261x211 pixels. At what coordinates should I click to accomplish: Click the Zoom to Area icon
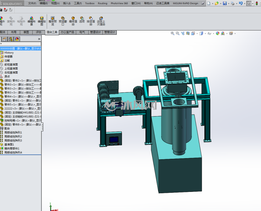click(x=178, y=33)
